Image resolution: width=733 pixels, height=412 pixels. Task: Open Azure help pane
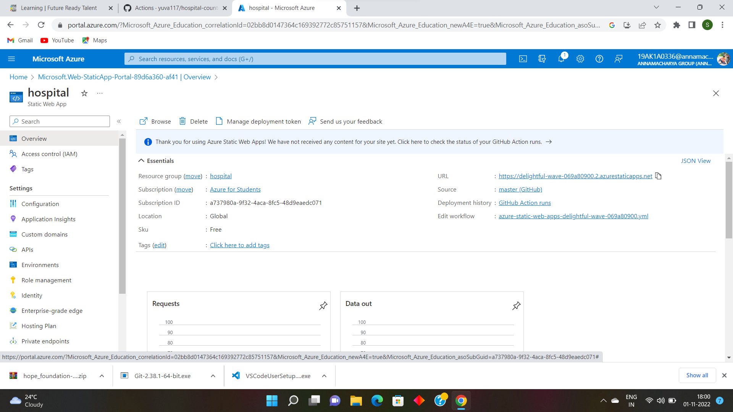599,59
